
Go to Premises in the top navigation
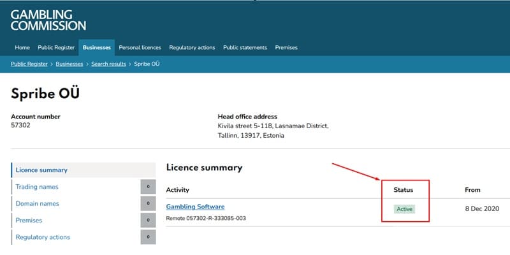pyautogui.click(x=286, y=47)
